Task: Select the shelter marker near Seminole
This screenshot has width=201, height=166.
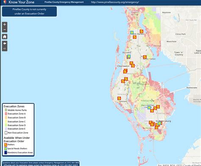Action: point(119,98)
